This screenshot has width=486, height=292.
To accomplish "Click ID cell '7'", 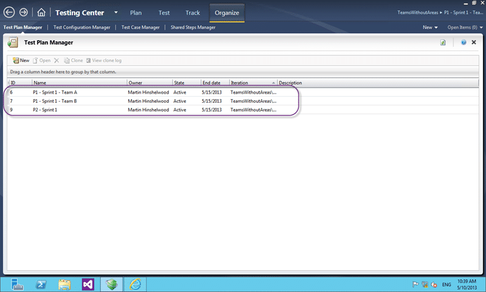I will (11, 101).
